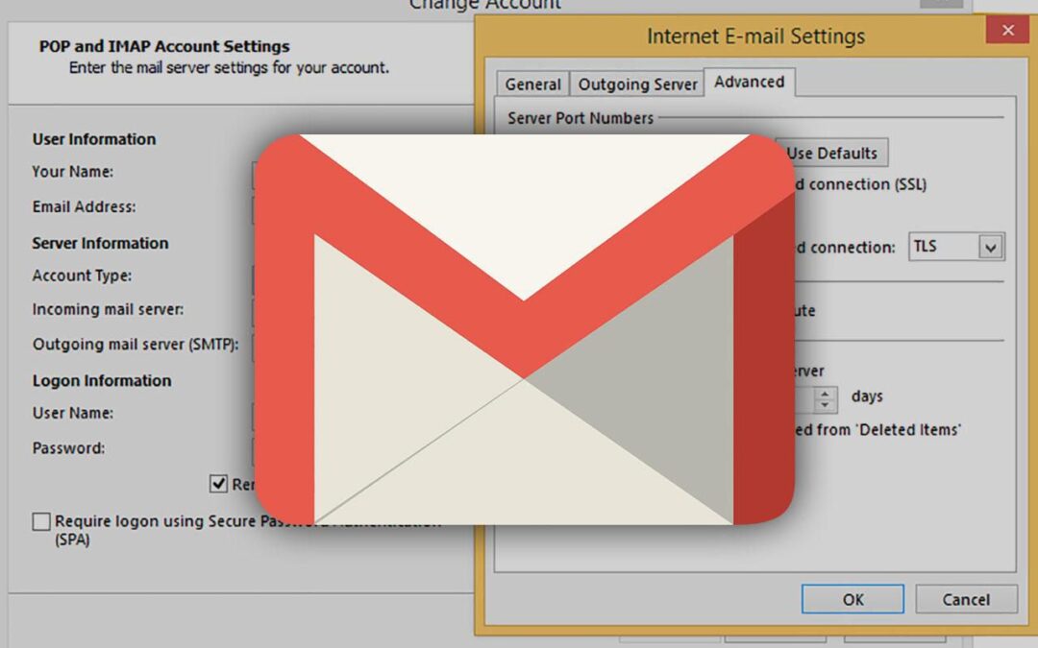
Task: Click the Gmail envelope logo
Action: (x=525, y=329)
